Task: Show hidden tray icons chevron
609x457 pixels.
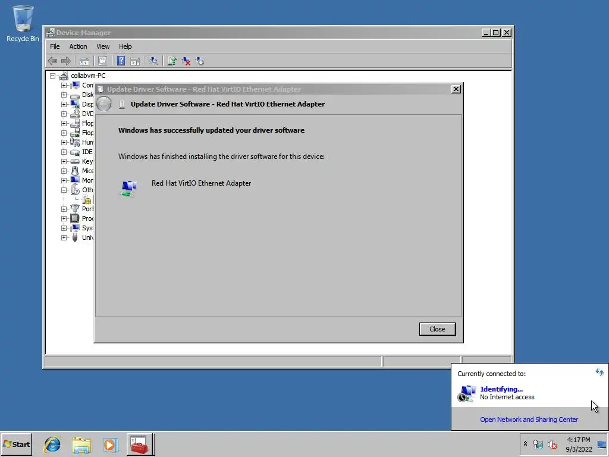Action: (525, 443)
